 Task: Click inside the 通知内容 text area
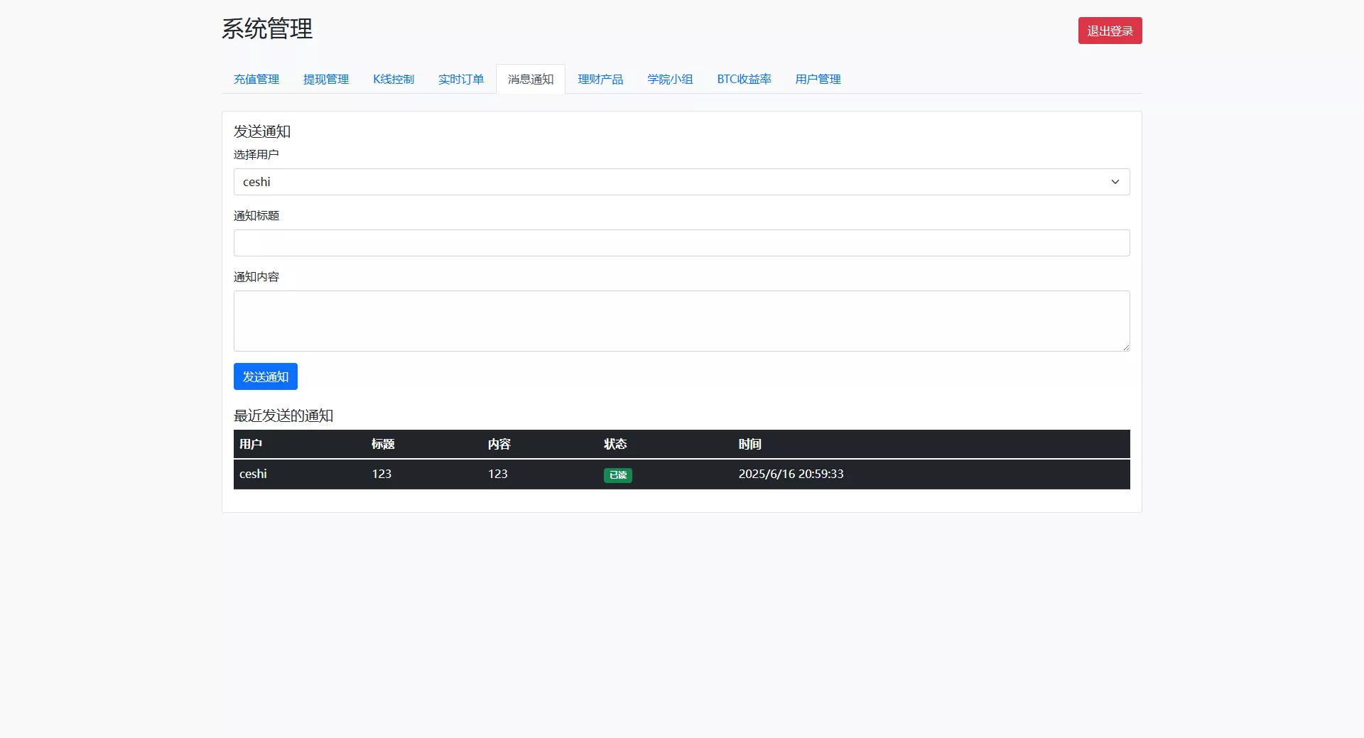(681, 320)
